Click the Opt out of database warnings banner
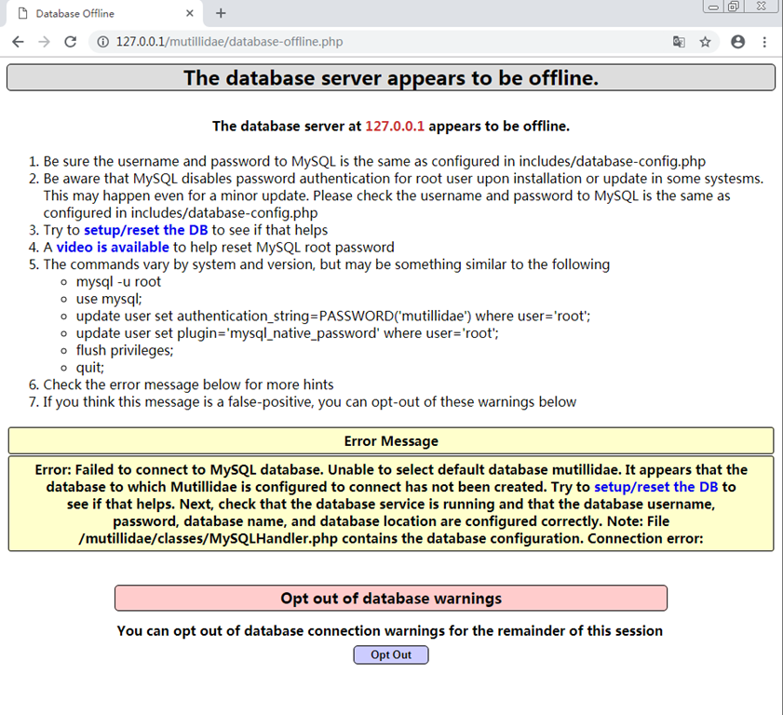This screenshot has height=715, width=783. tap(391, 599)
